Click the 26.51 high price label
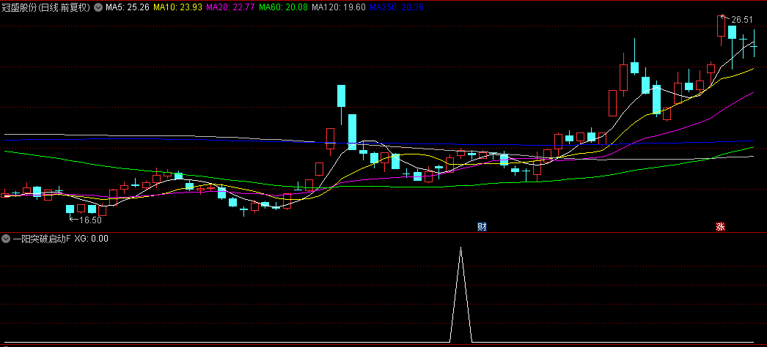Viewport: 767px width, 347px height. coord(742,20)
